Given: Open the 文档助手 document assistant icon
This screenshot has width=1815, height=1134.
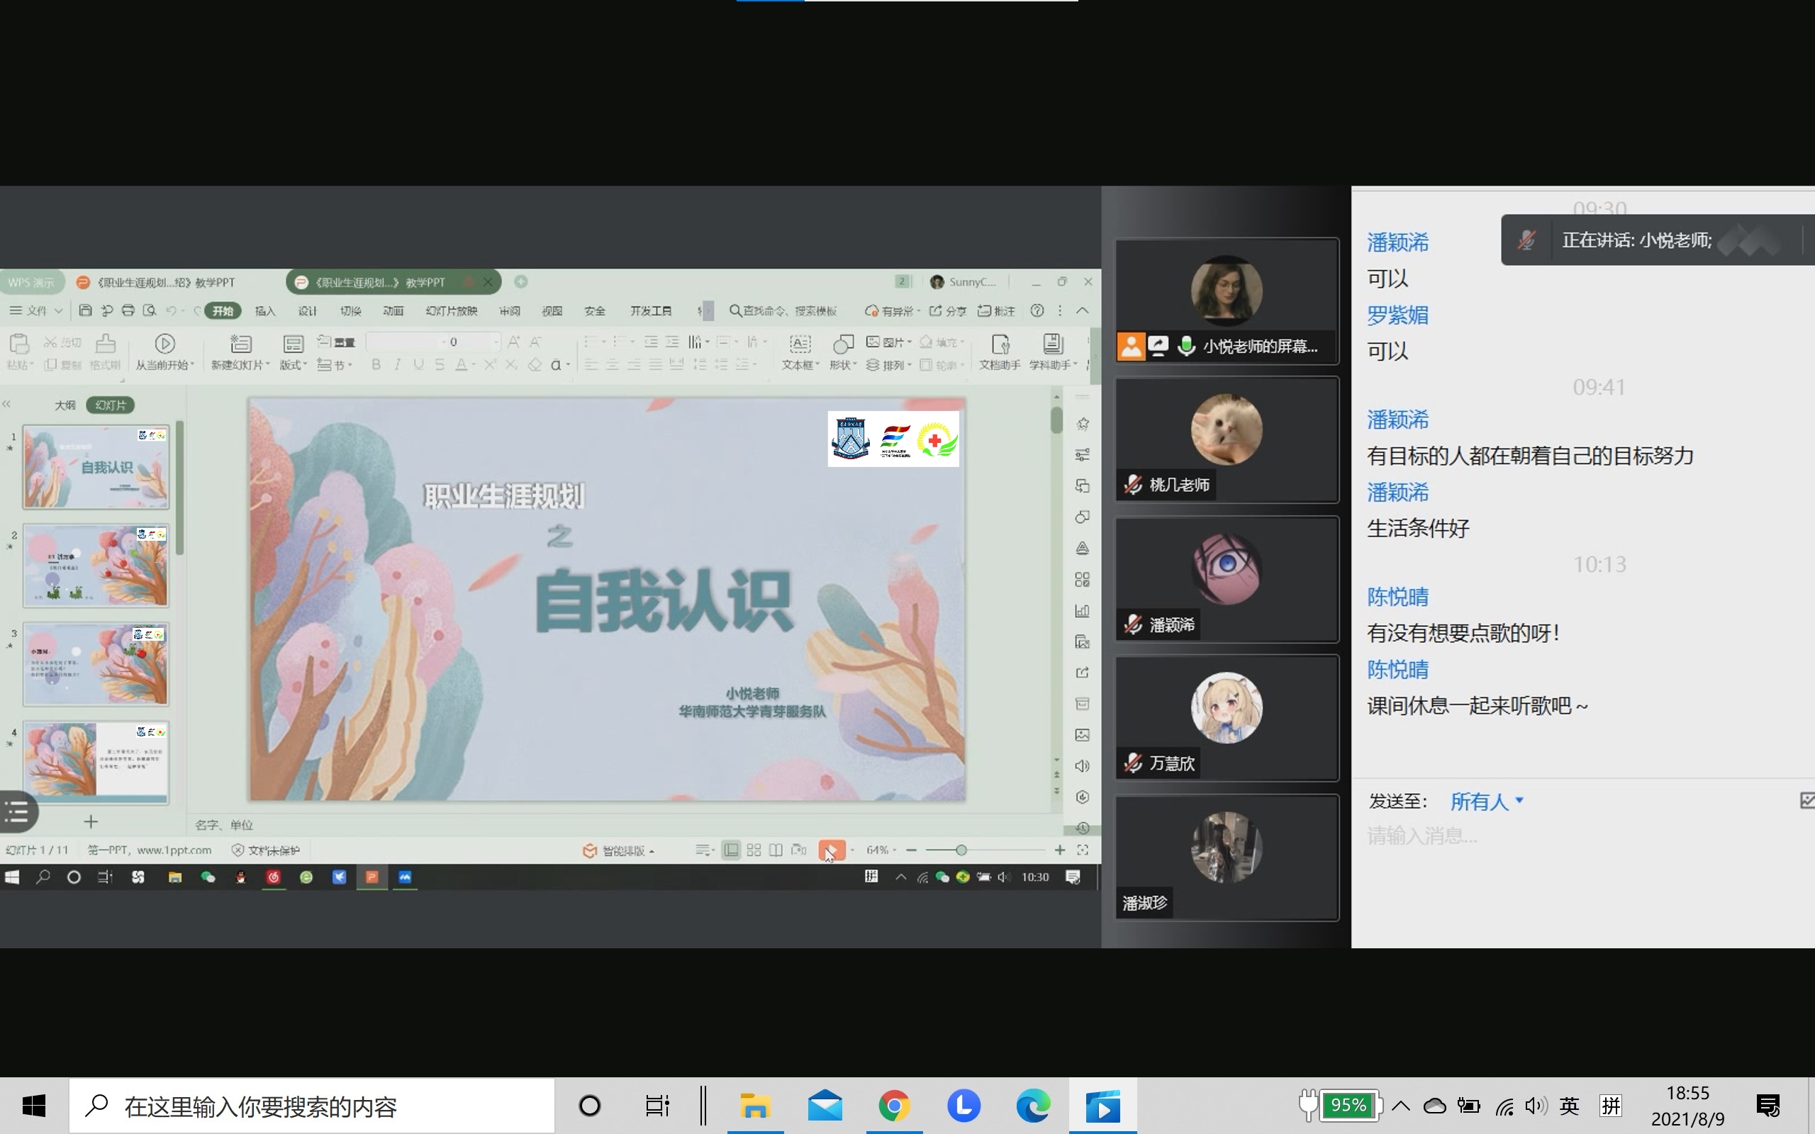Looking at the screenshot, I should [1000, 344].
